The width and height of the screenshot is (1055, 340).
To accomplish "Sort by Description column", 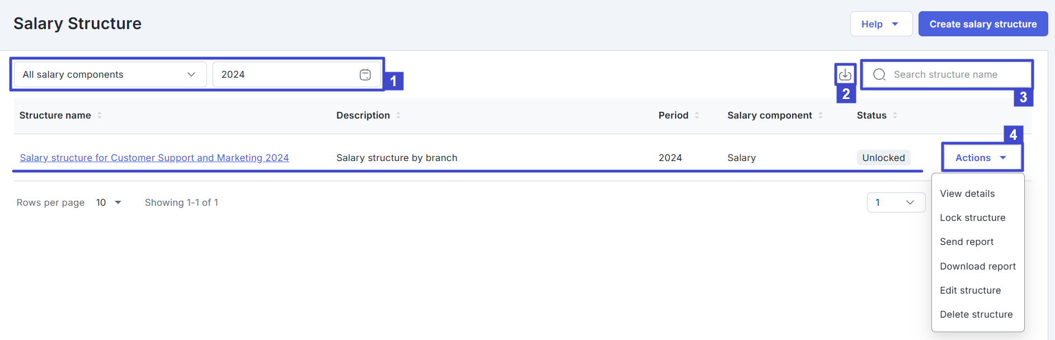I will tap(398, 115).
